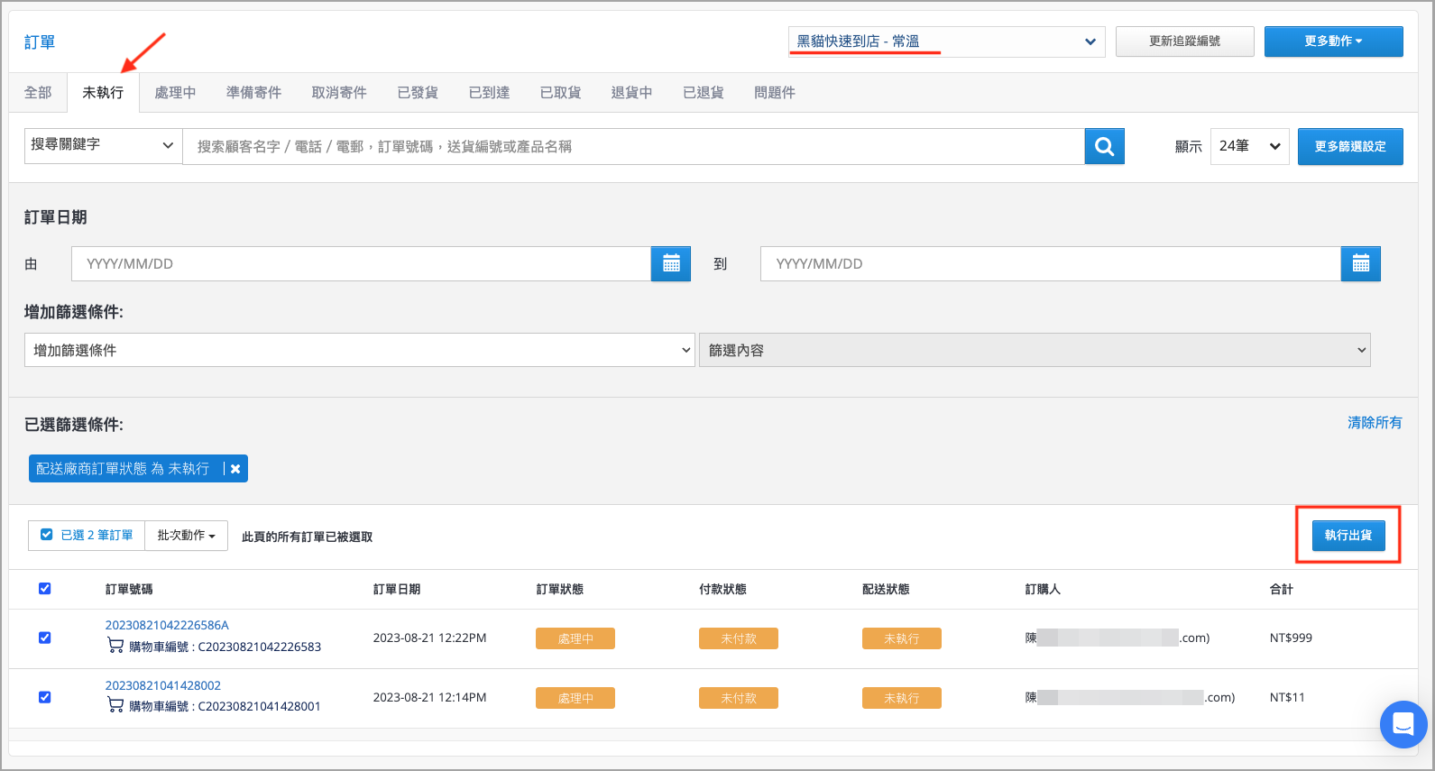Open the 準備寄件 tab
This screenshot has height=771, width=1435.
253,93
